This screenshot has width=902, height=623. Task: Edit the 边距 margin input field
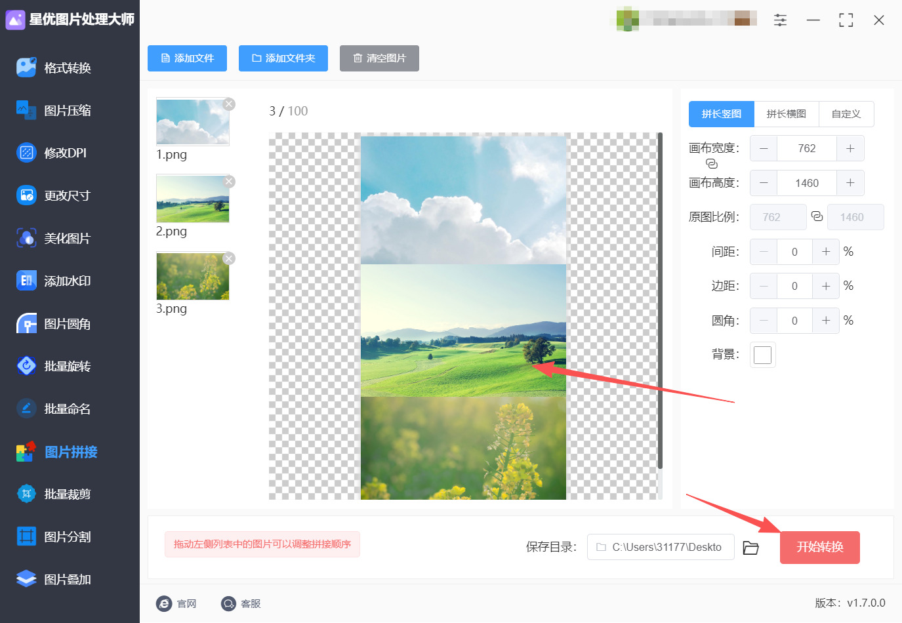(794, 286)
